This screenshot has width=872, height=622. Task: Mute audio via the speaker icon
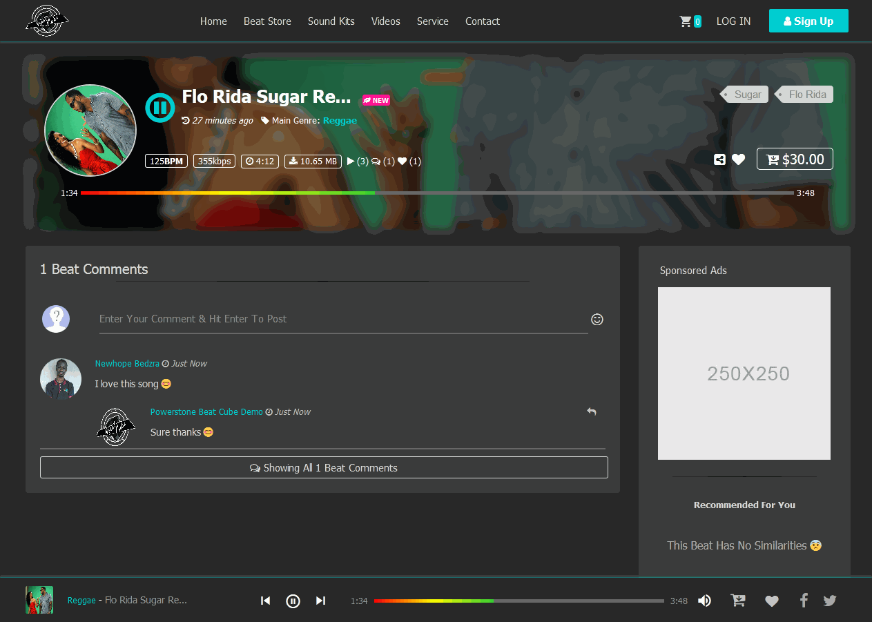(x=704, y=601)
